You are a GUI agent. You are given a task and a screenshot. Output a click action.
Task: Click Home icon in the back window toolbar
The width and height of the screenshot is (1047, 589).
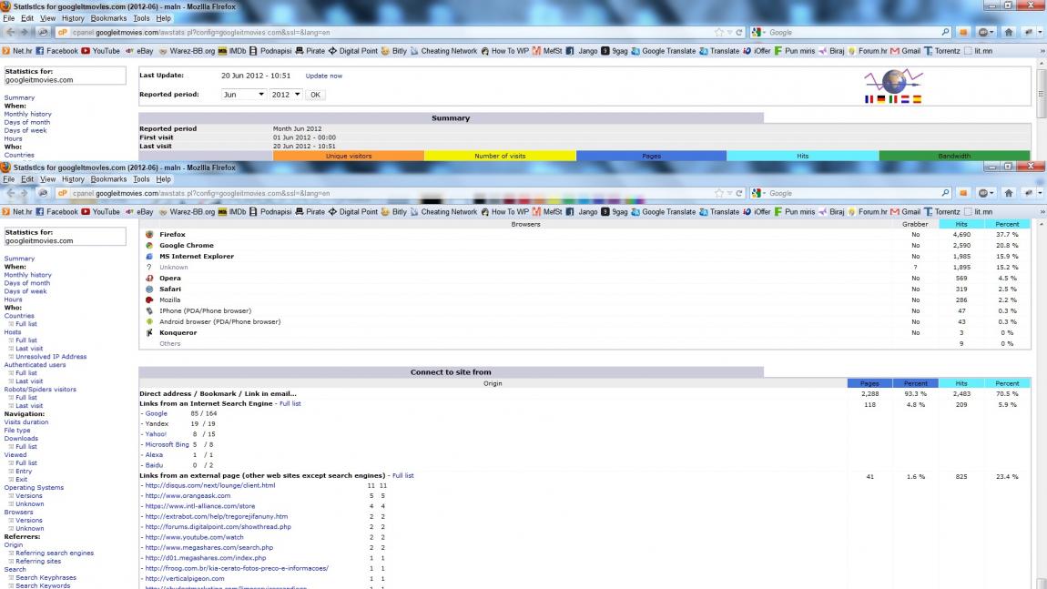tap(1008, 32)
